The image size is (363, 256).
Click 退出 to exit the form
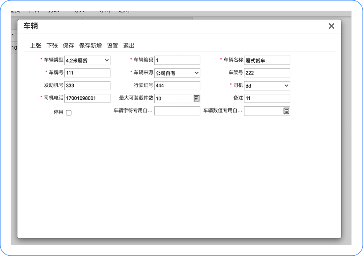point(129,46)
